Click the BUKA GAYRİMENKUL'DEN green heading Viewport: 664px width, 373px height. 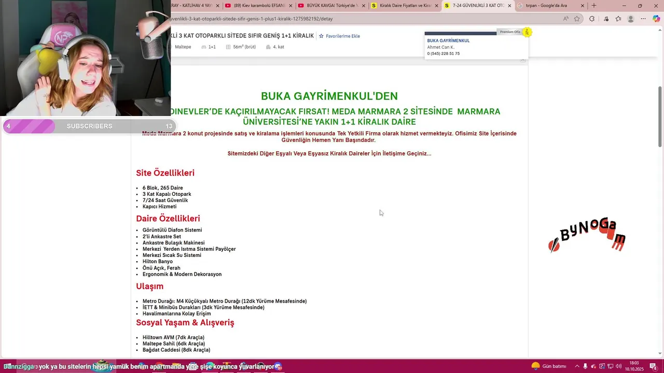click(x=329, y=96)
